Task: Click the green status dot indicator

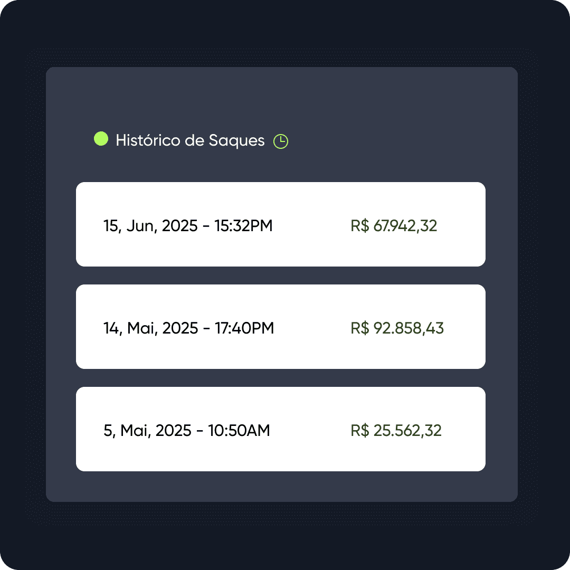Action: (x=101, y=139)
